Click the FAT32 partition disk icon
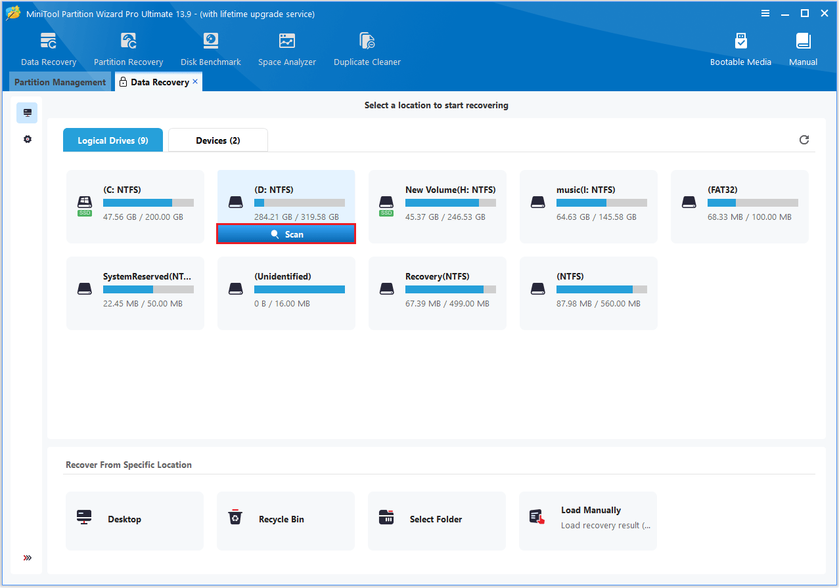This screenshot has height=588, width=839. [689, 202]
